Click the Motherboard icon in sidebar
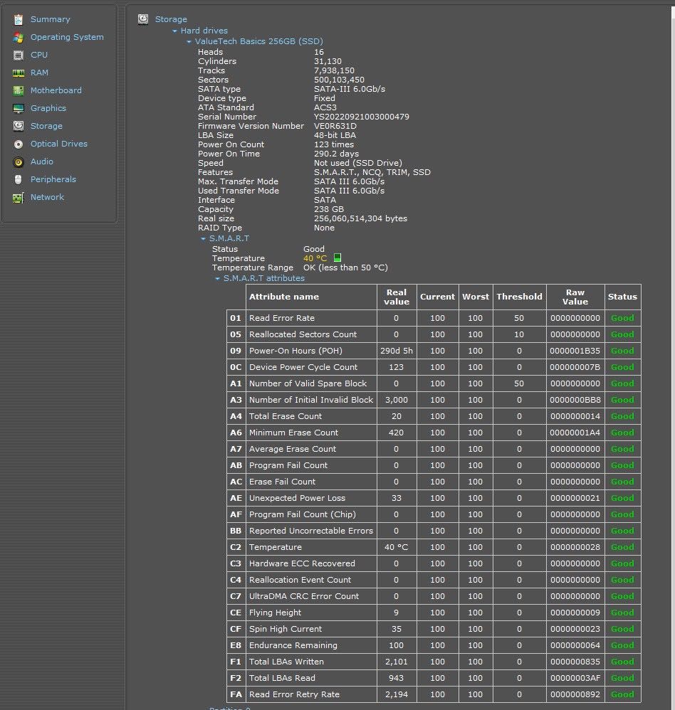675x710 pixels. (18, 90)
